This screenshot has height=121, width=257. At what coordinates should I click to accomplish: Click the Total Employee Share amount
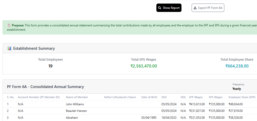coord(237,66)
